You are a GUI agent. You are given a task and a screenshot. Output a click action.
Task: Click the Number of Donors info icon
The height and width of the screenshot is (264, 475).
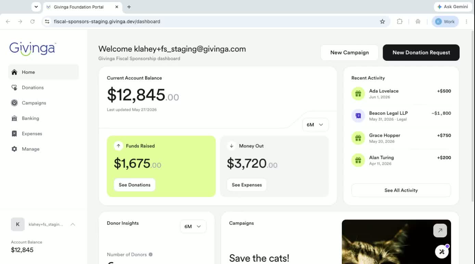(151, 254)
